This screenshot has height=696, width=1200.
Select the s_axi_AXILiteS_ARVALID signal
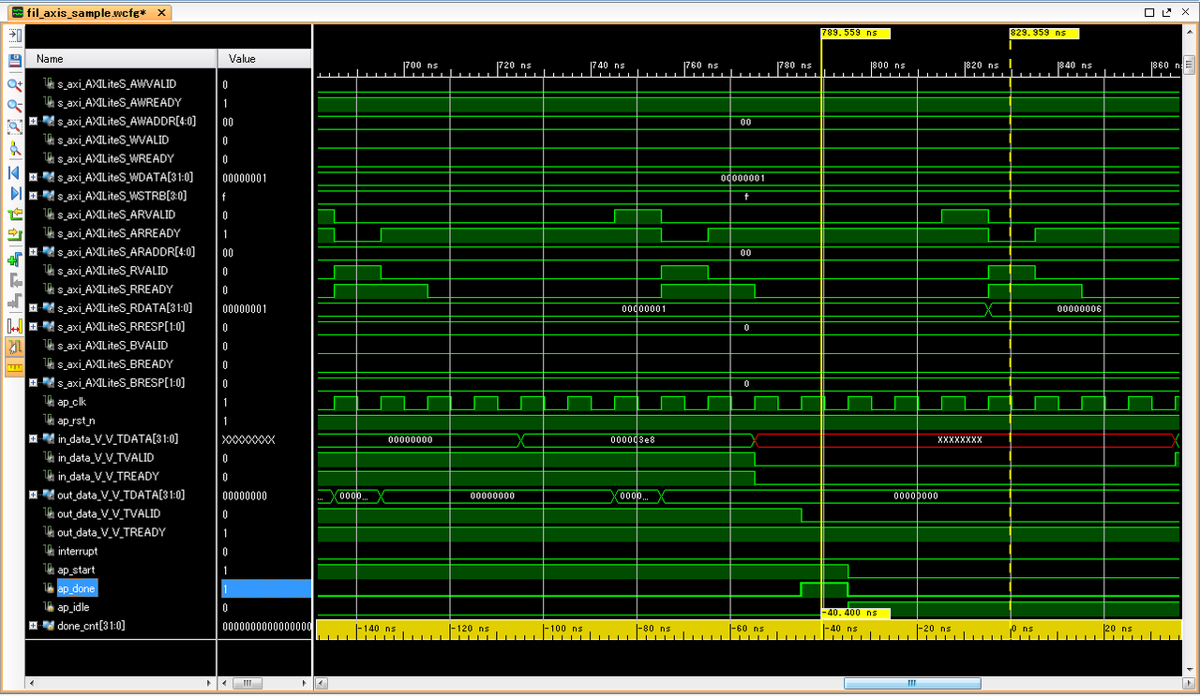click(116, 215)
